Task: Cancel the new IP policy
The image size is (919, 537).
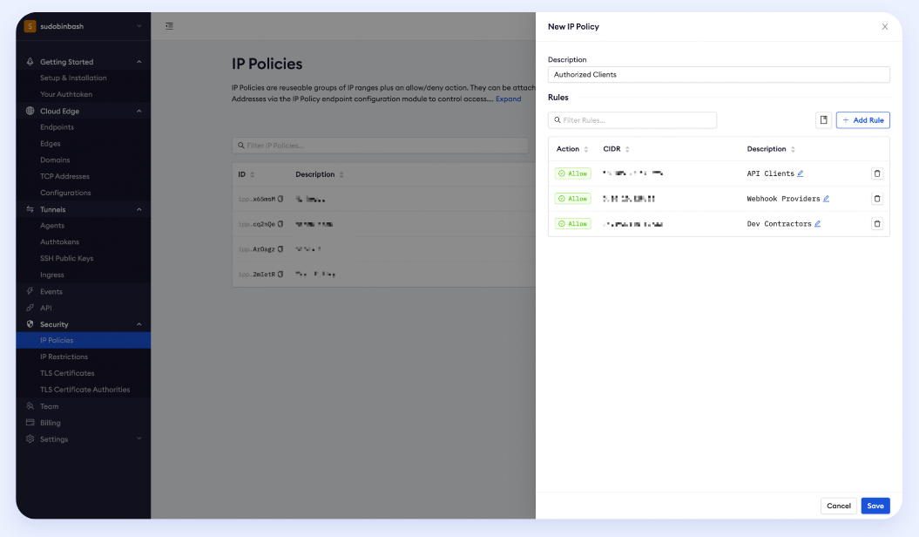Action: [x=839, y=506]
